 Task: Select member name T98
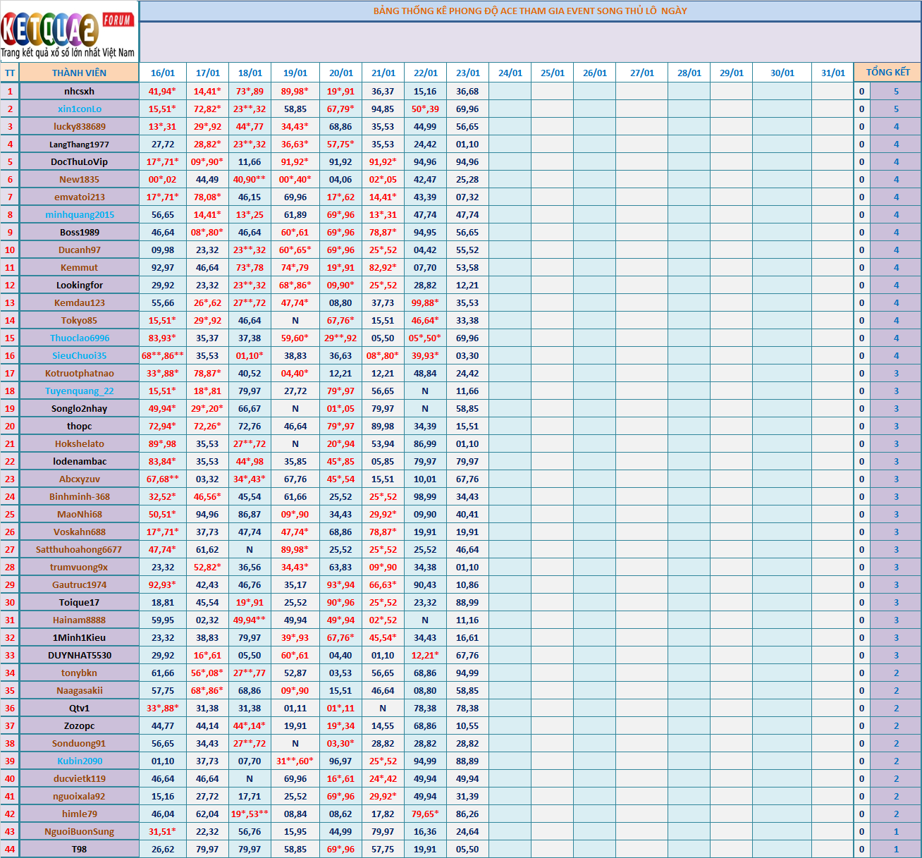79,849
